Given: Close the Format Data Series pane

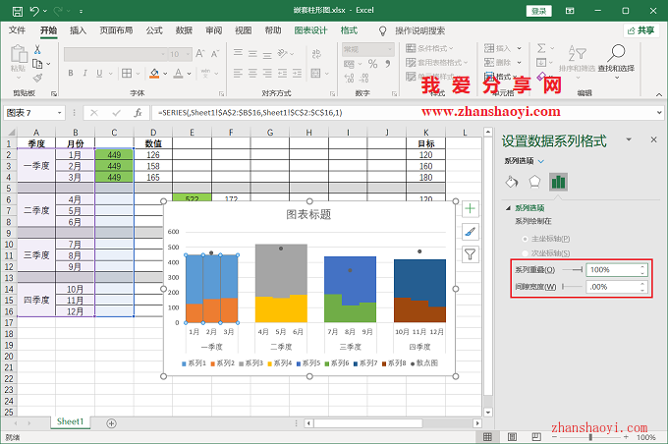Looking at the screenshot, I should click(x=653, y=139).
